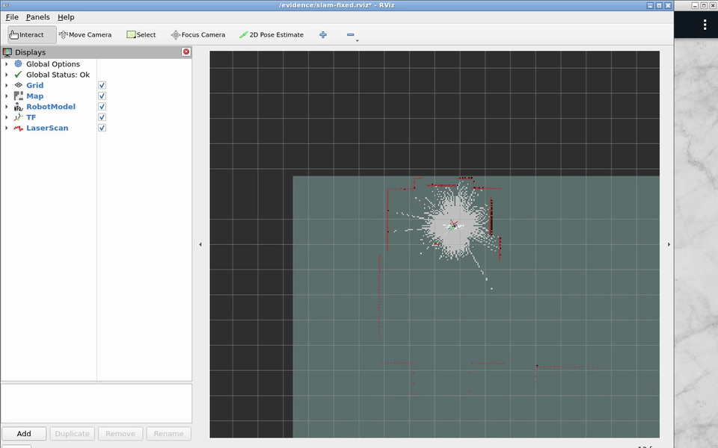The width and height of the screenshot is (718, 448).
Task: Expand the RobotModel display properties
Action: coord(7,107)
